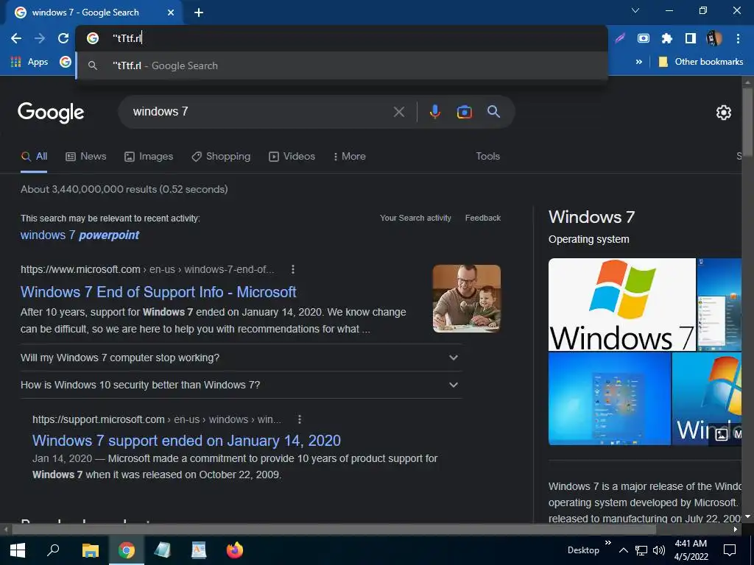The image size is (754, 565).
Task: Reload the page with the refresh icon
Action: pyautogui.click(x=63, y=38)
